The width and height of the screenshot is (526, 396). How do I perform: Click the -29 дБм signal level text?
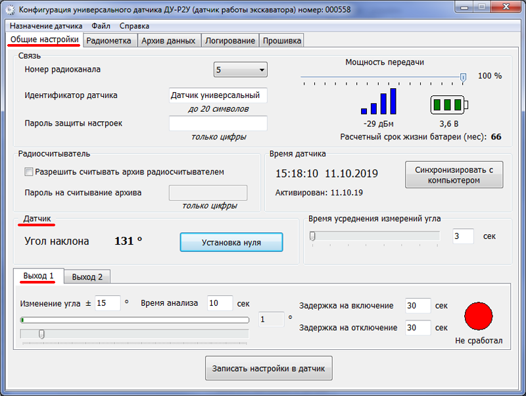pyautogui.click(x=379, y=124)
